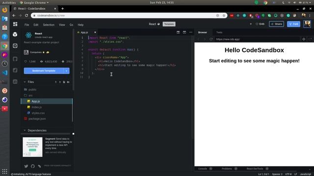Open the View menu
Screen dimensions: 314x176
tap(62, 25)
